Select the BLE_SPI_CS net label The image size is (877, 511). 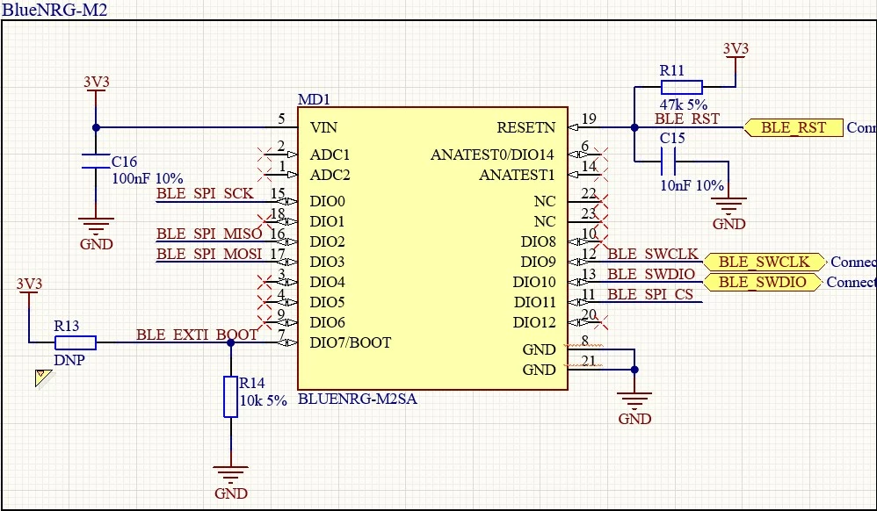(650, 294)
